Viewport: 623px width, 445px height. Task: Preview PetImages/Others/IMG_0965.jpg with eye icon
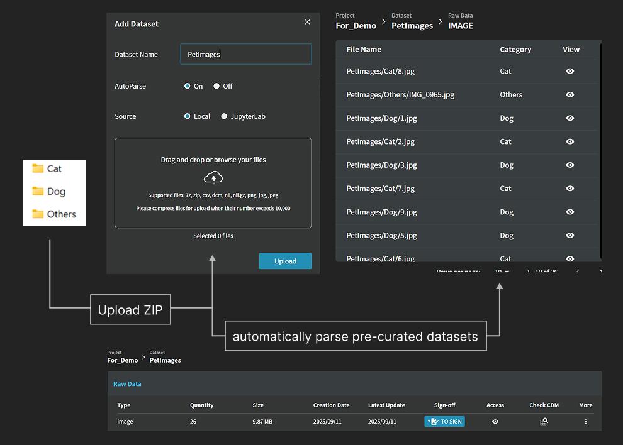(570, 95)
